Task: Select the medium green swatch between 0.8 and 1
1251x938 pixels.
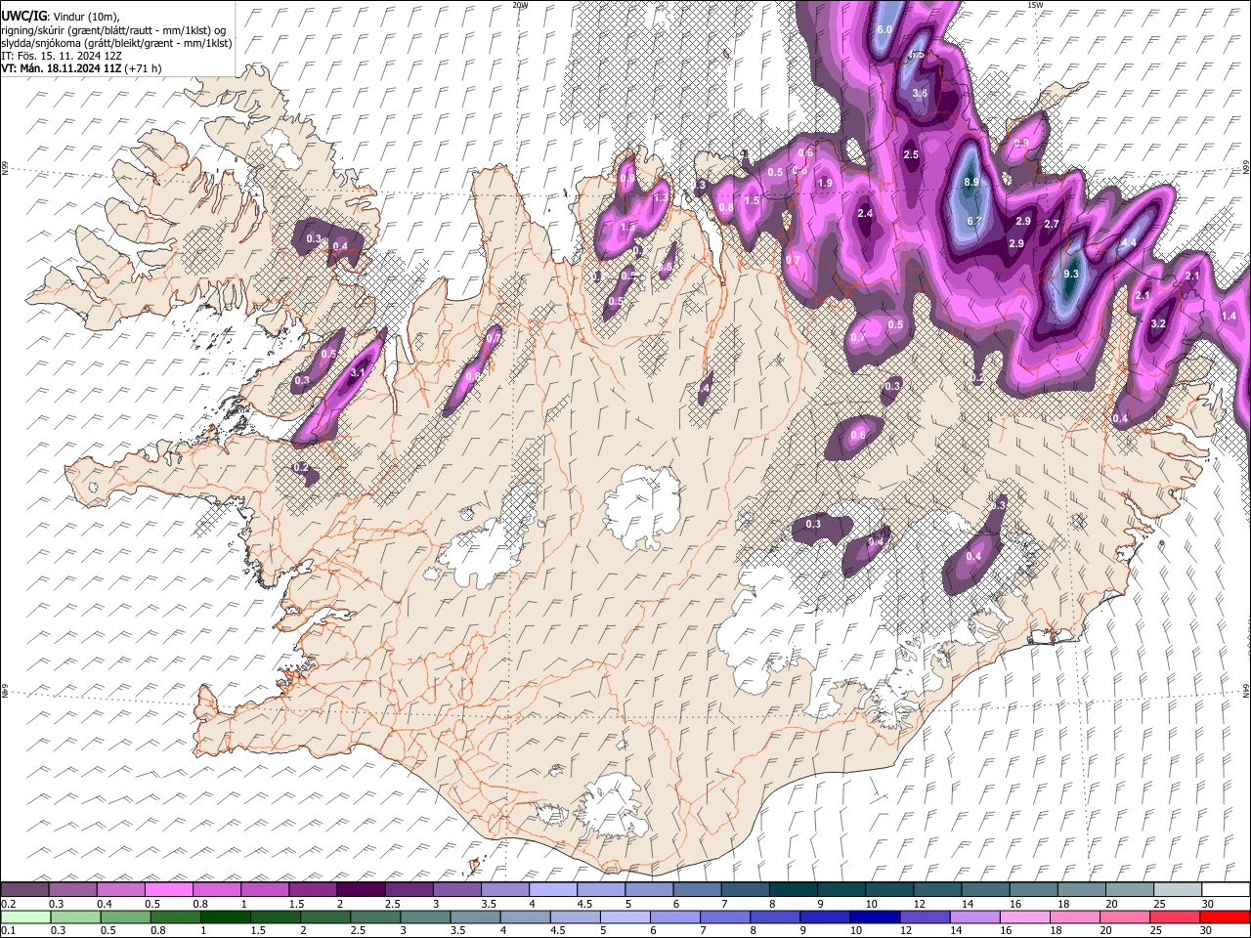Action: tap(175, 917)
